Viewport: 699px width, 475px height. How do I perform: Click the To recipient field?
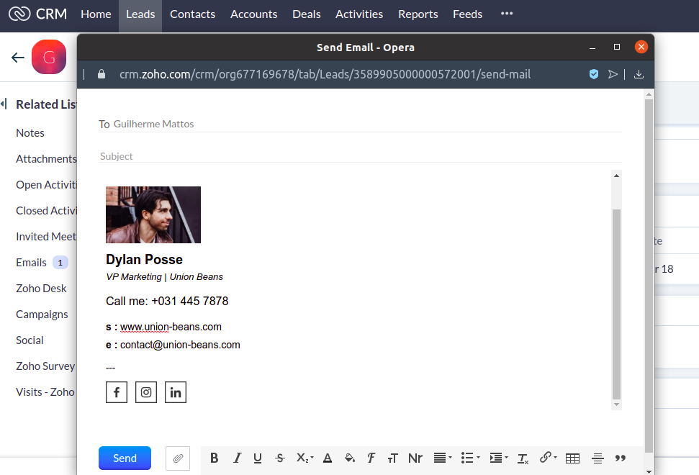coord(360,124)
